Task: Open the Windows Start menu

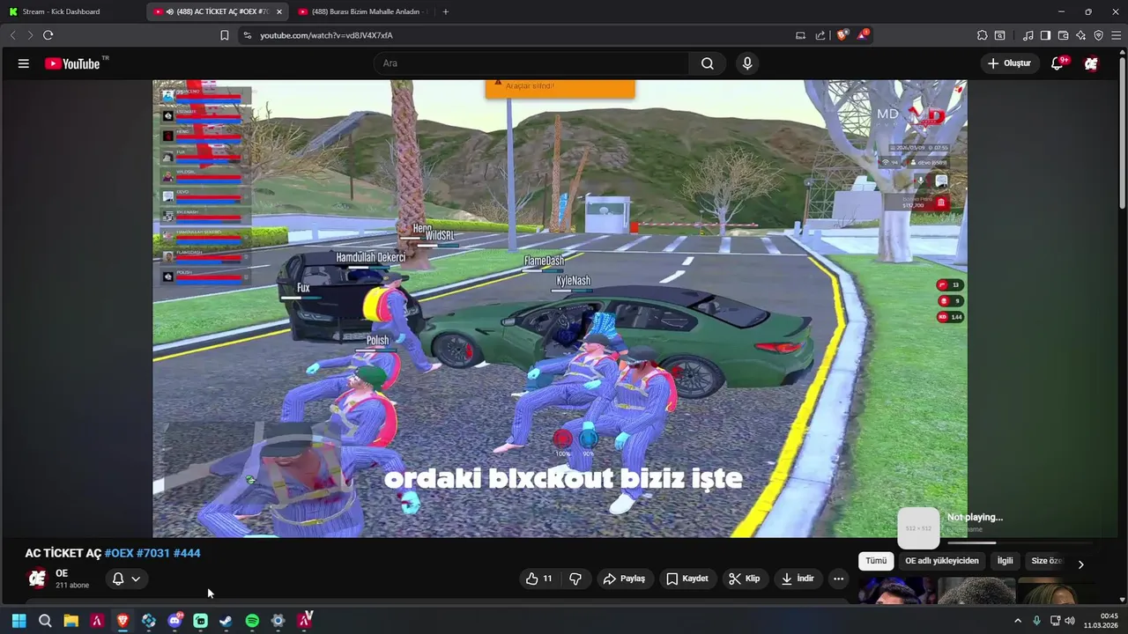Action: click(x=19, y=621)
